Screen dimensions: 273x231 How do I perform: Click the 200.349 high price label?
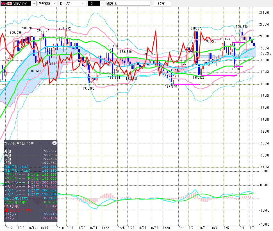pyautogui.click(x=242, y=27)
